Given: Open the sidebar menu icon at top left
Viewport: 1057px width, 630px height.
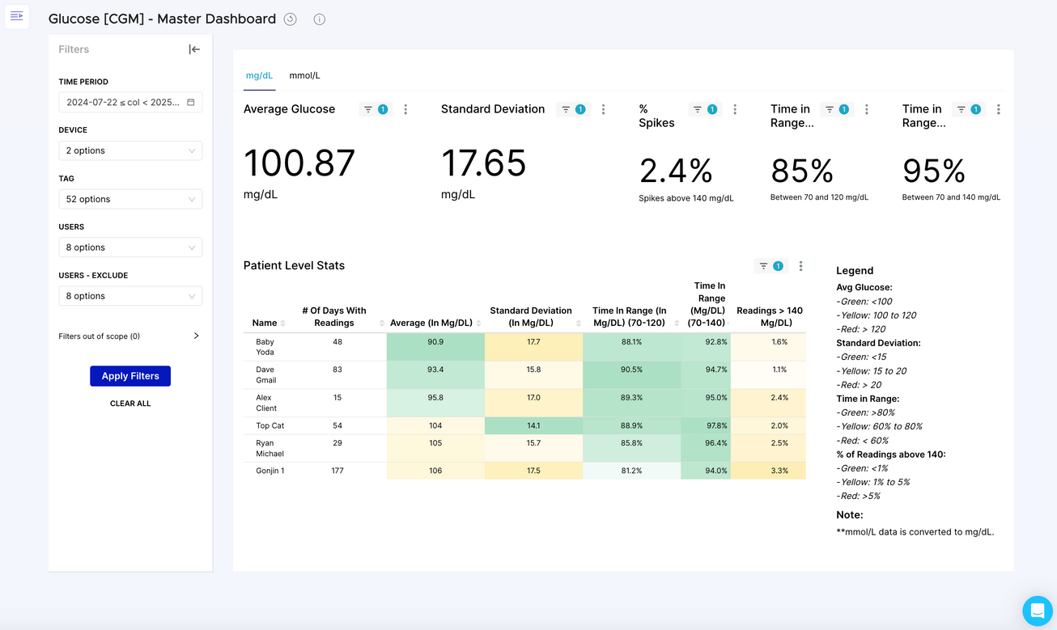Looking at the screenshot, I should [x=17, y=16].
